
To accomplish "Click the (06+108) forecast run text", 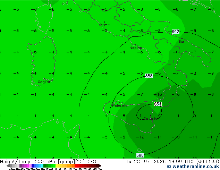I will 208,162.
